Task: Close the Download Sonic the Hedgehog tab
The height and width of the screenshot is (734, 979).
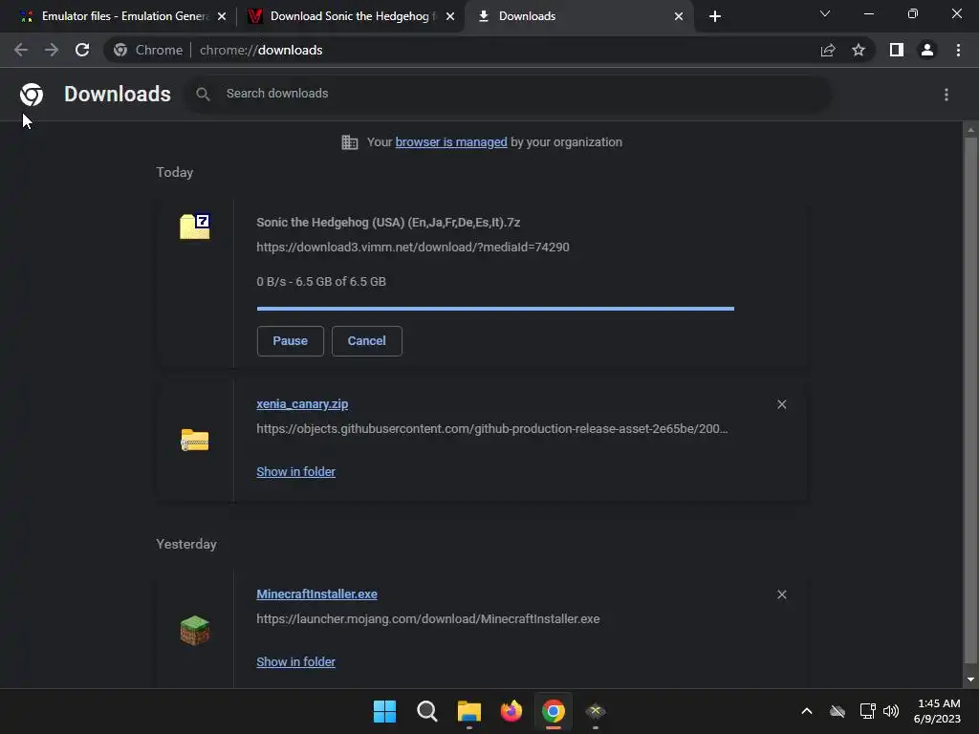Action: click(x=450, y=16)
